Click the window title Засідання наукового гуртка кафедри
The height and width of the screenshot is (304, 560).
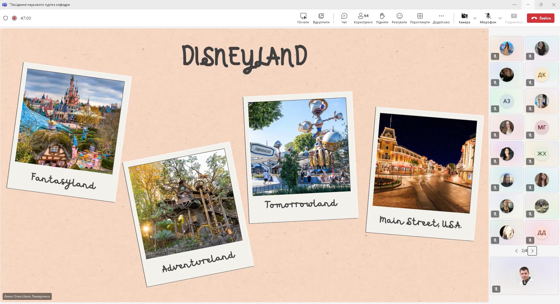(39, 5)
